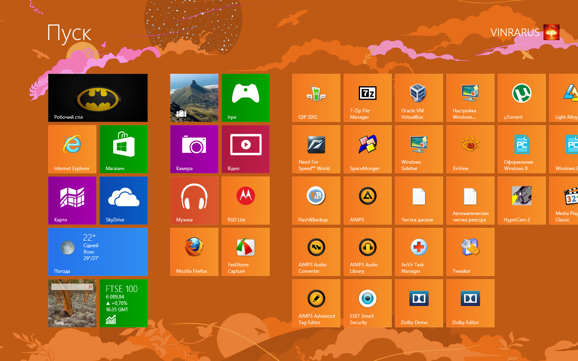Open the Настройка Windows tile
The image size is (578, 361).
pos(470,98)
